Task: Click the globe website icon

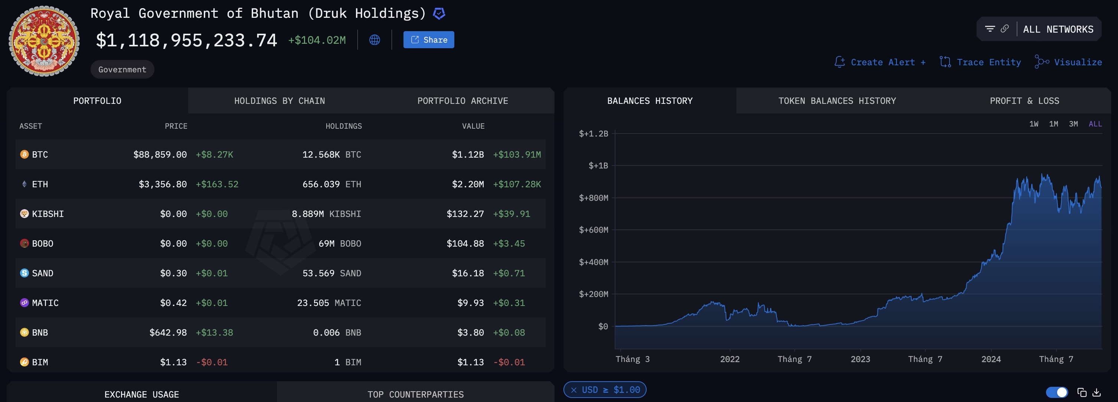Action: (x=375, y=40)
